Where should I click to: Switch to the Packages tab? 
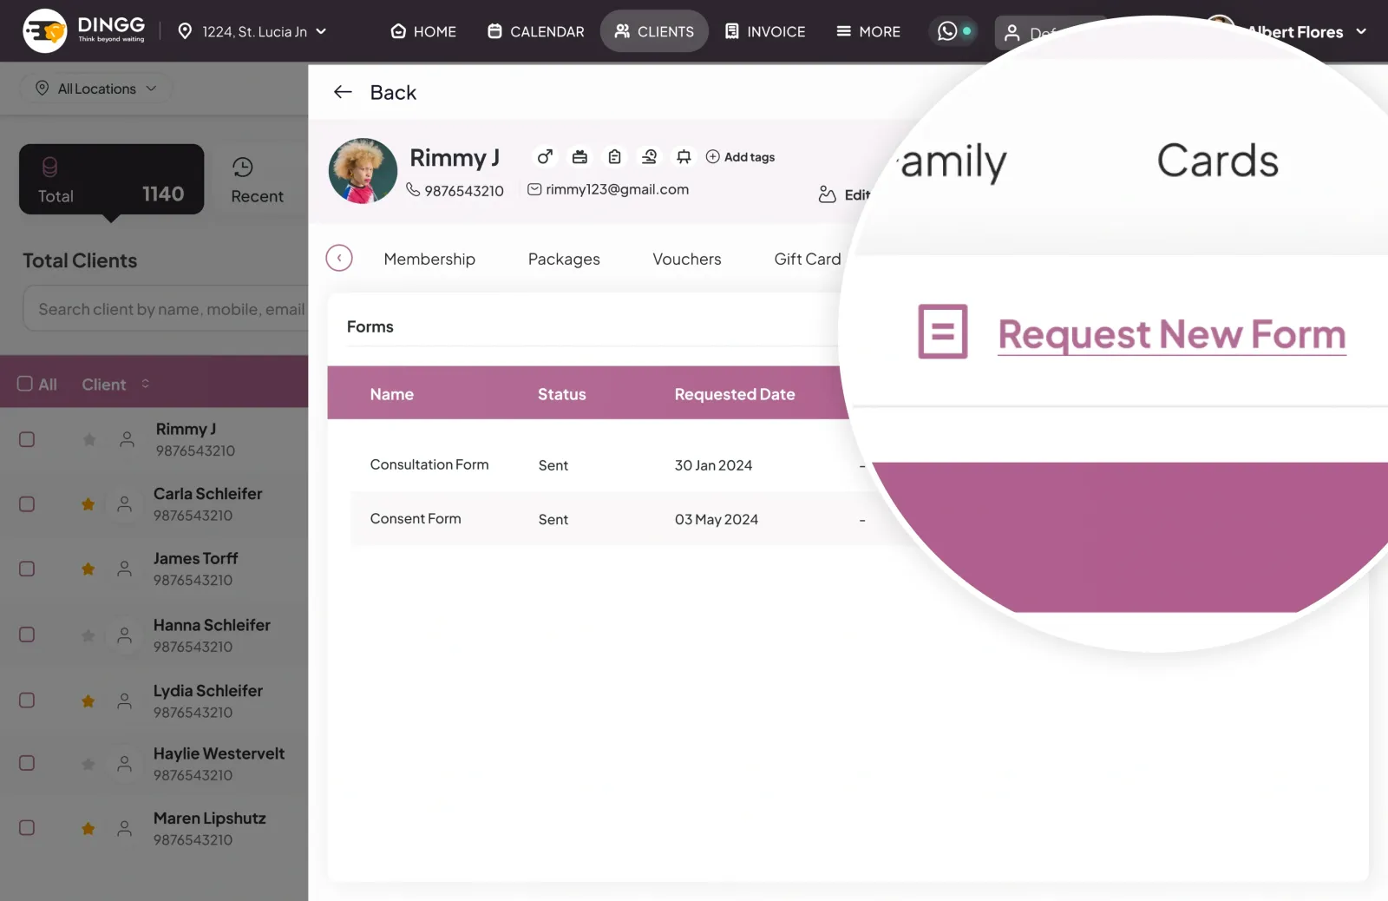[564, 259]
